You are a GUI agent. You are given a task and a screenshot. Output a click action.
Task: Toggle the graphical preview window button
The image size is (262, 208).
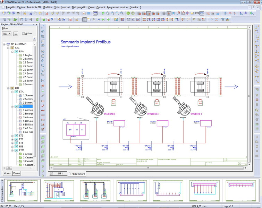(95, 13)
